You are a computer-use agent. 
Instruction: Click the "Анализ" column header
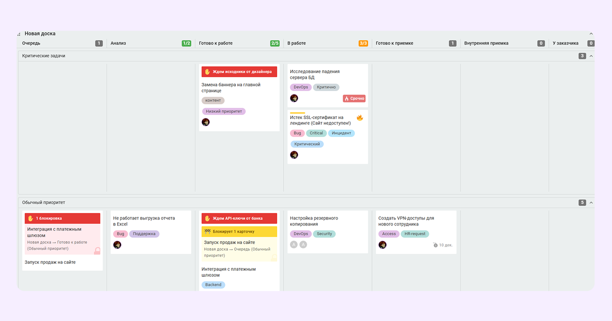118,43
